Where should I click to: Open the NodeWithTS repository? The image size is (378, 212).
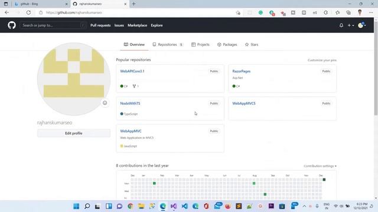(x=130, y=104)
